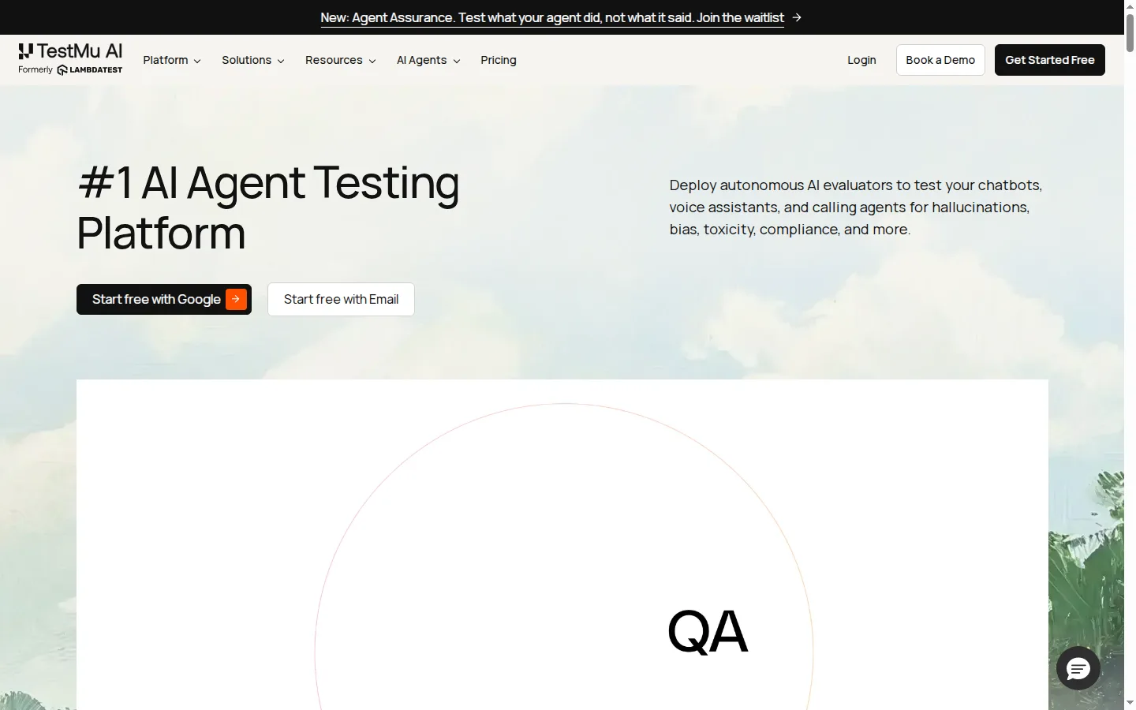Open the chat support bubble icon

coord(1078,668)
